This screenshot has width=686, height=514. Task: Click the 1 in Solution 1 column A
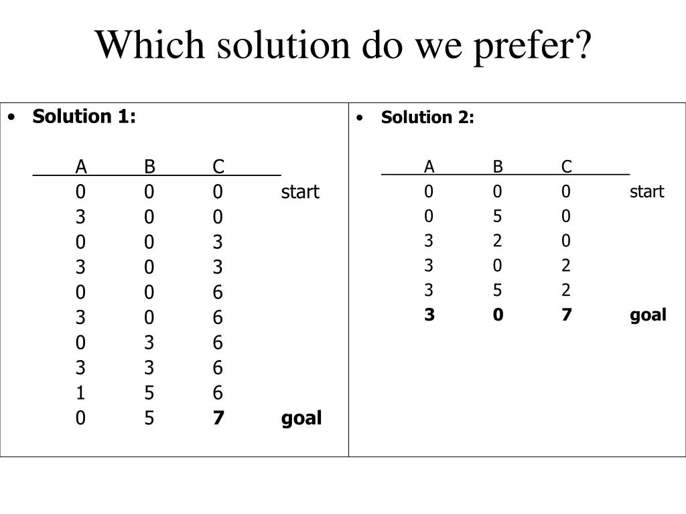pos(80,392)
